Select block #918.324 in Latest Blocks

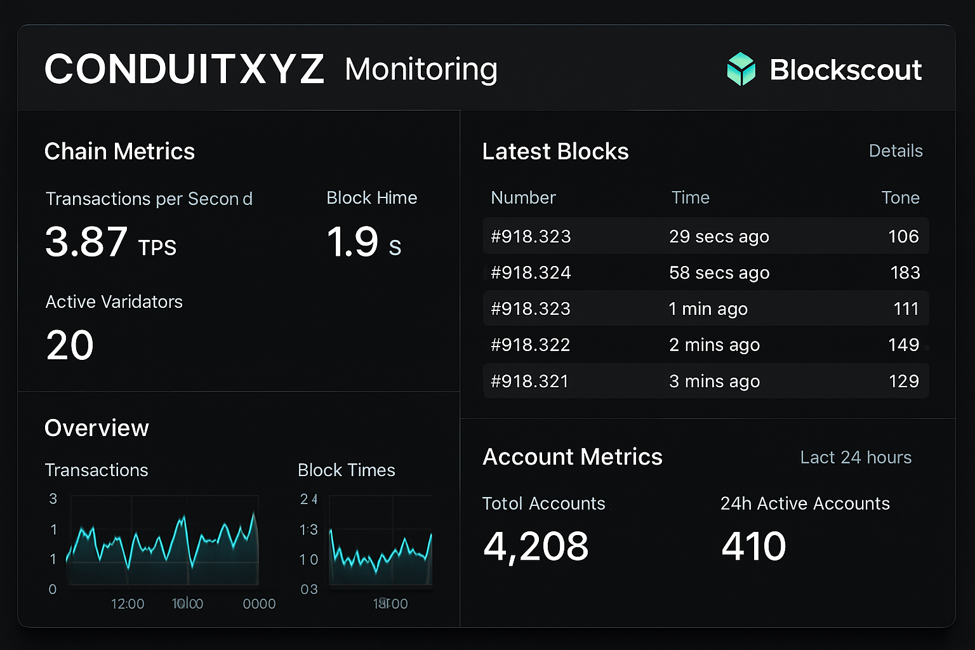pos(531,272)
